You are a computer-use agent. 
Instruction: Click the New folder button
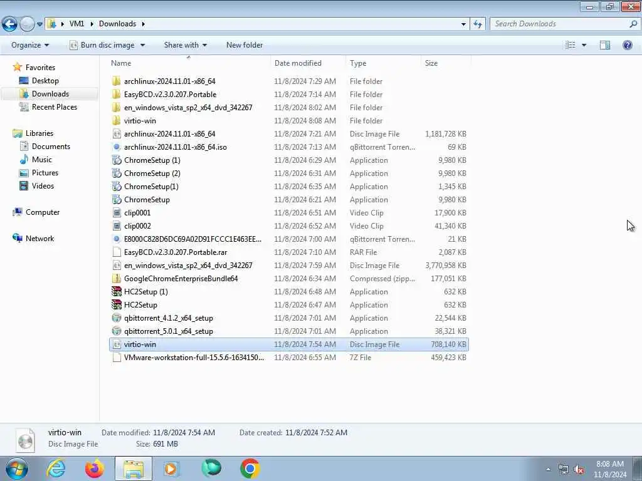point(245,45)
